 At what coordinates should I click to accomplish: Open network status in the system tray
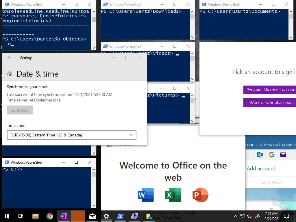tap(243, 216)
